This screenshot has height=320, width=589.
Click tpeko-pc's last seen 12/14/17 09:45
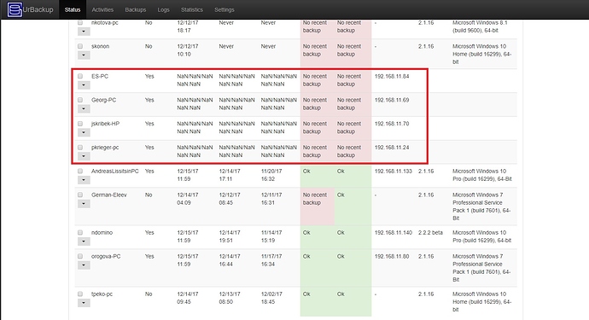coord(188,298)
